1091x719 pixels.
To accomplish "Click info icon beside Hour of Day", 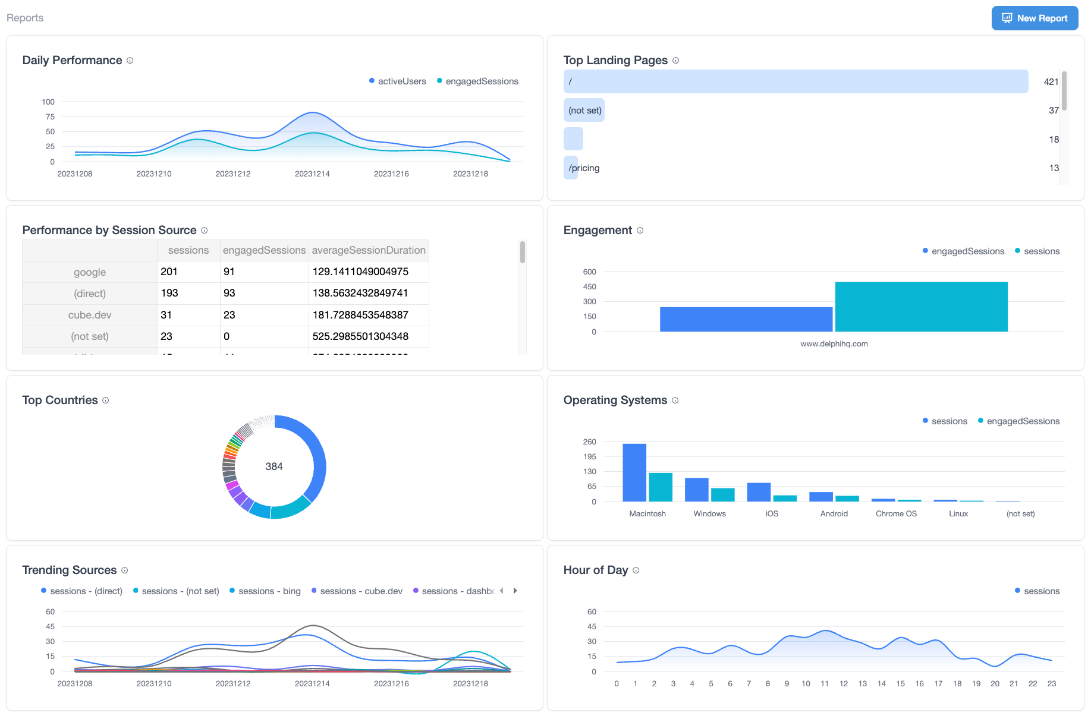I will click(636, 570).
